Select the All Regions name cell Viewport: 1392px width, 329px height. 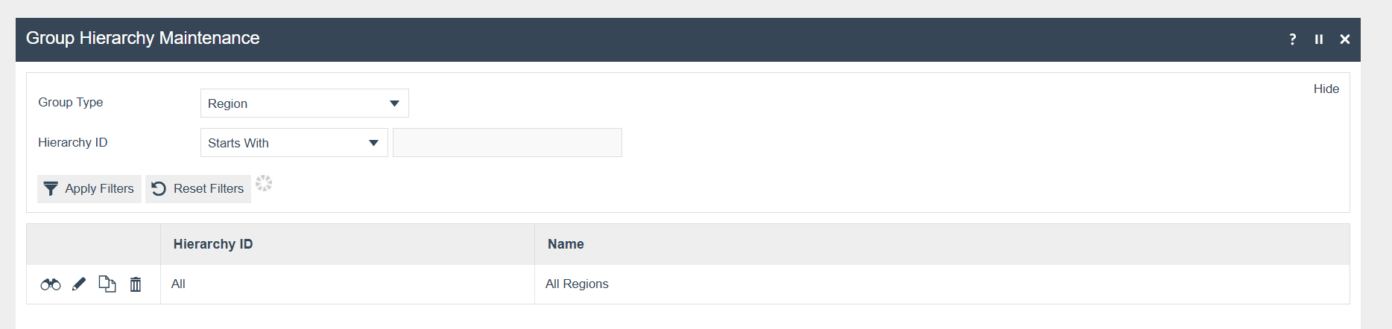click(x=577, y=284)
